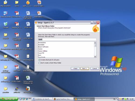Click the second Quick Launch icon in taskbar
This screenshot has height=101, width=135.
[24, 99]
